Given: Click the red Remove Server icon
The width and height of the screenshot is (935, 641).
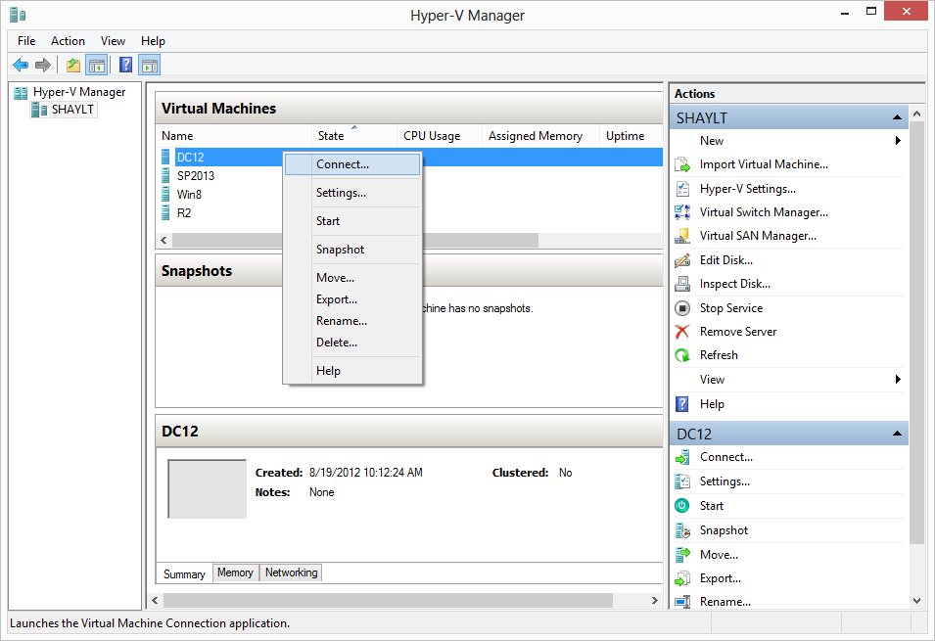Looking at the screenshot, I should coord(682,332).
